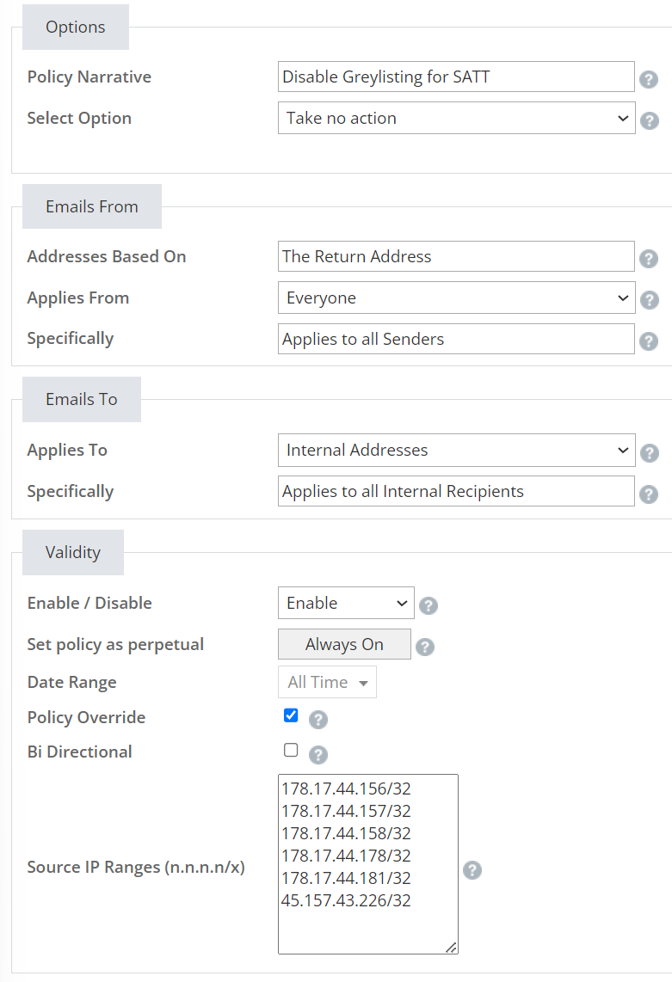View help for Addresses Based On
Viewport: 672px width, 982px height.
pos(649,258)
